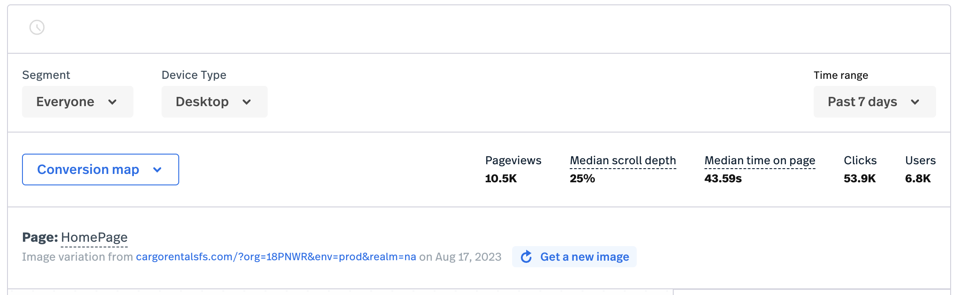The image size is (959, 295).
Task: Click the HomePage link after Page:
Action: (x=95, y=237)
